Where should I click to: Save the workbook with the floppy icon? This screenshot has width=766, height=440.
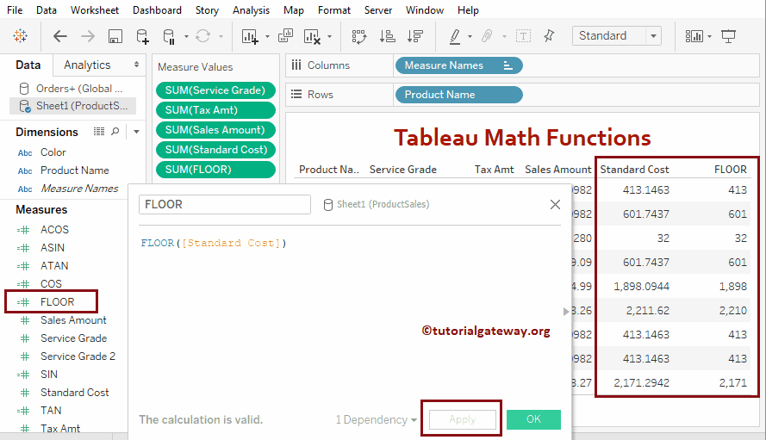point(115,36)
